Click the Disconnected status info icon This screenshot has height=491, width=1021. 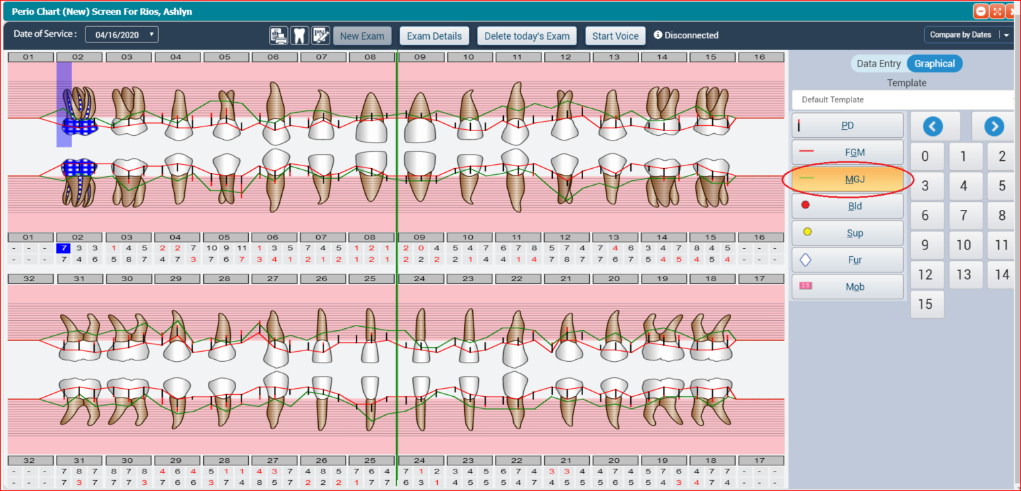pos(658,36)
